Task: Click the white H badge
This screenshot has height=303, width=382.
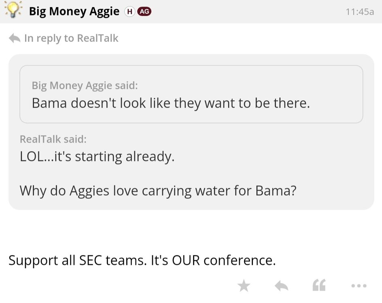Action: point(129,12)
